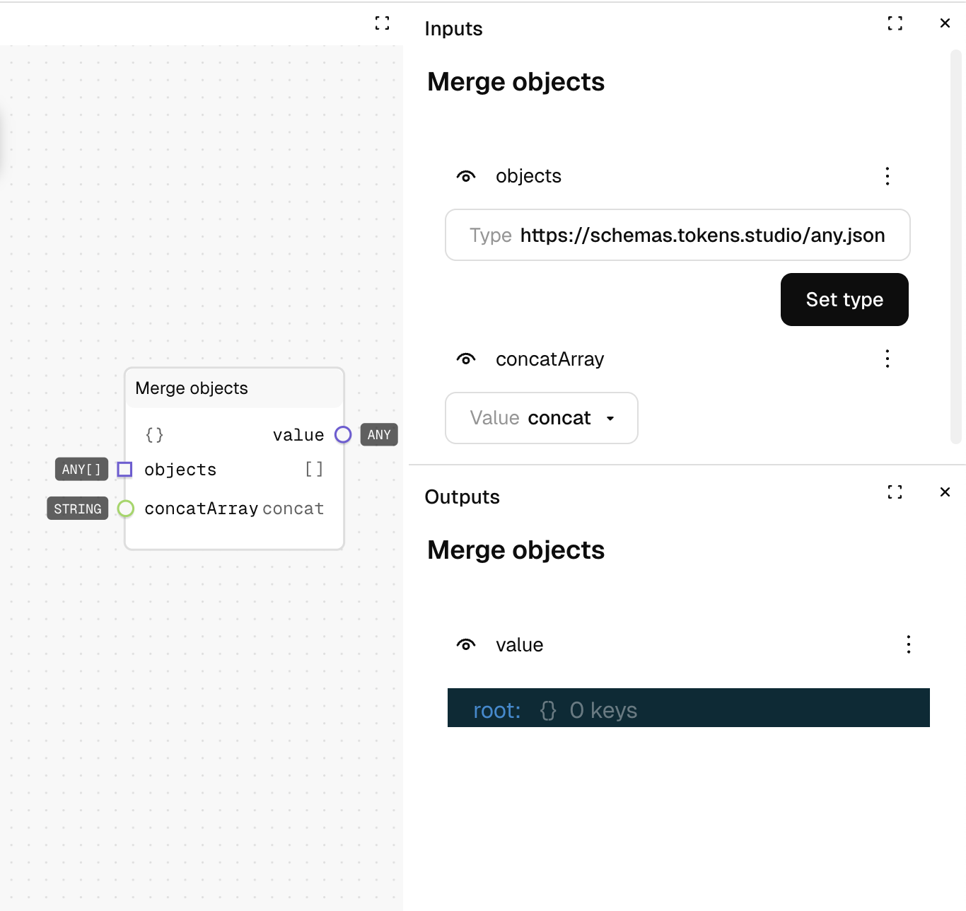The image size is (966, 911).
Task: Open more options for value output
Action: coord(909,644)
